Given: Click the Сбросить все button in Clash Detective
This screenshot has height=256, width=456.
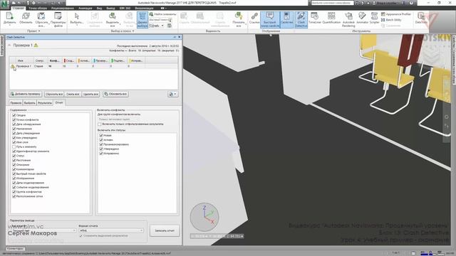Looking at the screenshot, I should pos(54,94).
